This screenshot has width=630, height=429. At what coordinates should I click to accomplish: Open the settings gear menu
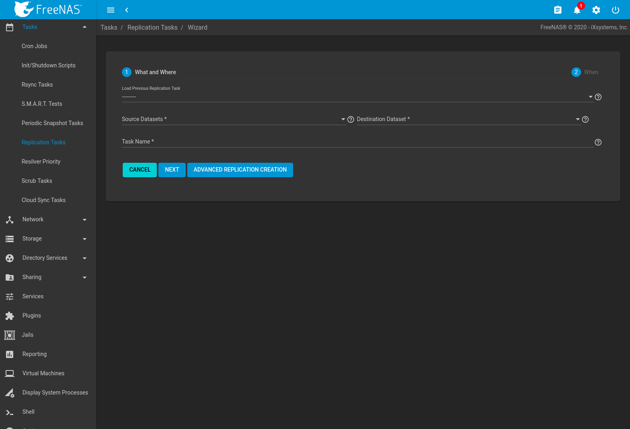[596, 10]
